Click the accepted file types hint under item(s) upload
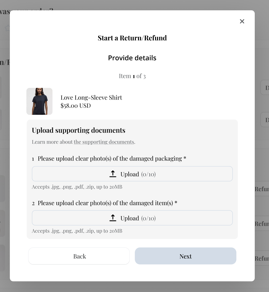The width and height of the screenshot is (269, 292). pyautogui.click(x=77, y=231)
